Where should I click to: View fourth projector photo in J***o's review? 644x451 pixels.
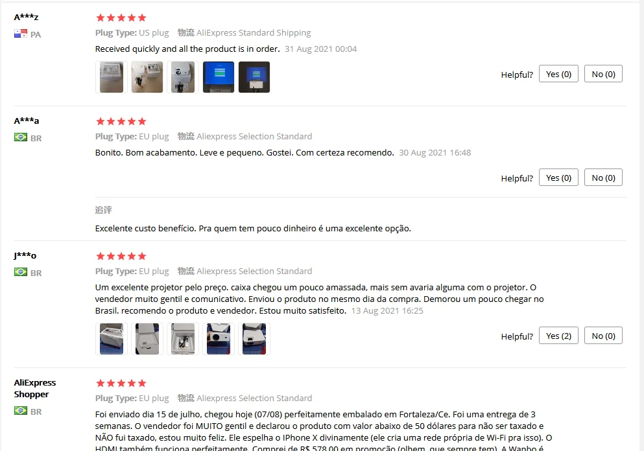click(219, 339)
